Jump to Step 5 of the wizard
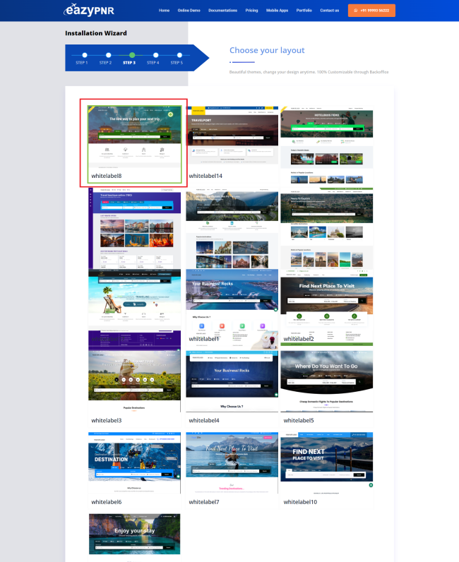This screenshot has height=562, width=459. tap(179, 55)
